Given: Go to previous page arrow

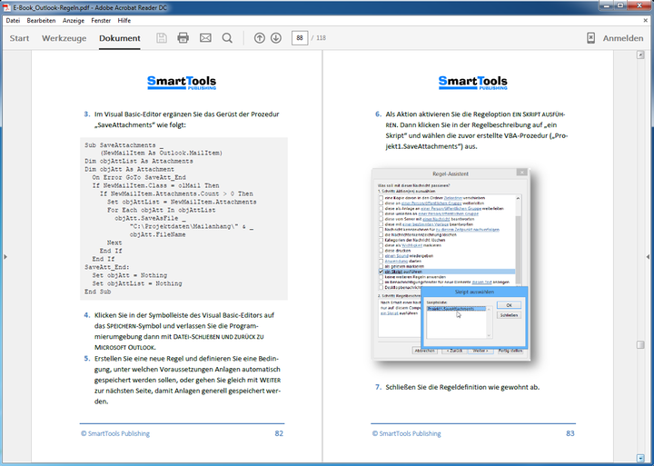Looking at the screenshot, I should (260, 38).
